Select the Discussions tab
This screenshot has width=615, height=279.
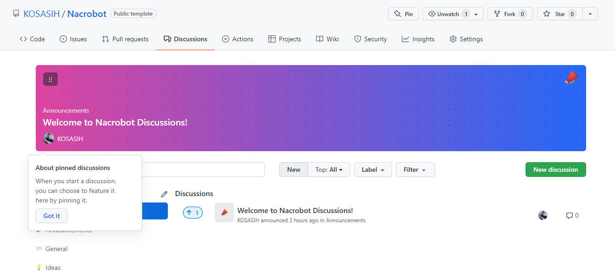[x=185, y=39]
